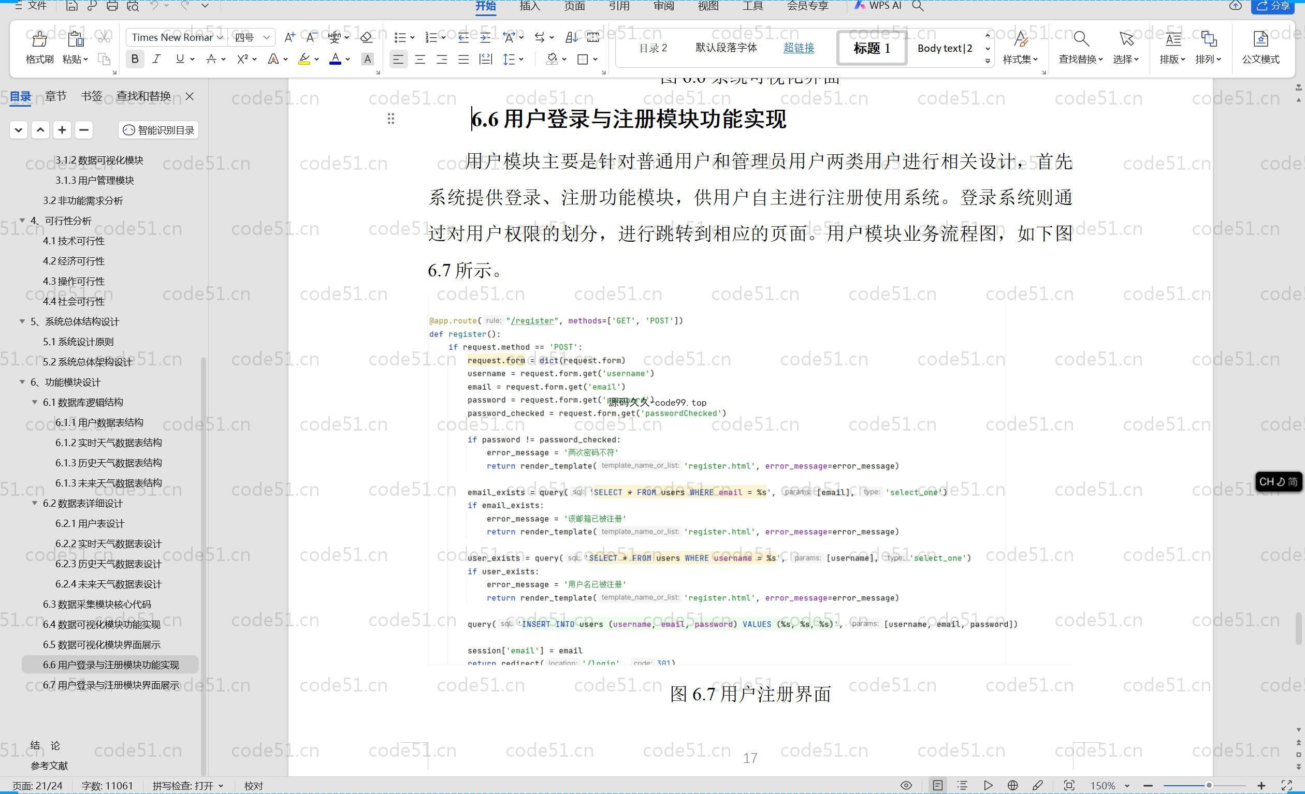The height and width of the screenshot is (794, 1305).
Task: Click the Character shading (gray A) icon
Action: tap(367, 60)
